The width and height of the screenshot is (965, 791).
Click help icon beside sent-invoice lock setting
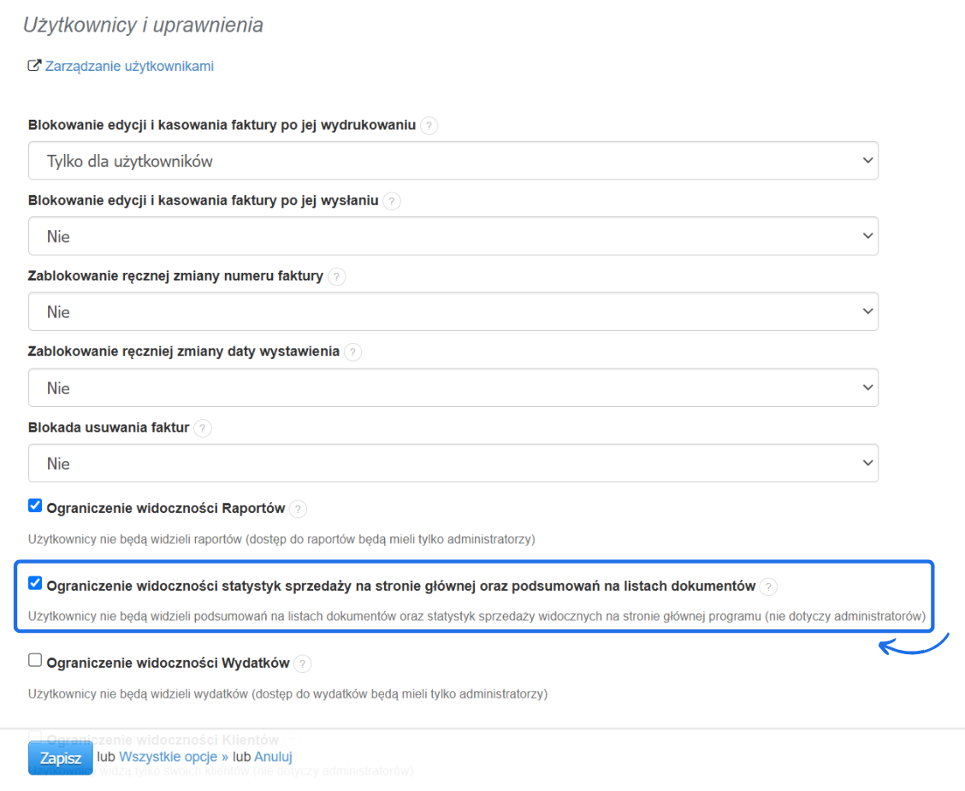tap(392, 202)
